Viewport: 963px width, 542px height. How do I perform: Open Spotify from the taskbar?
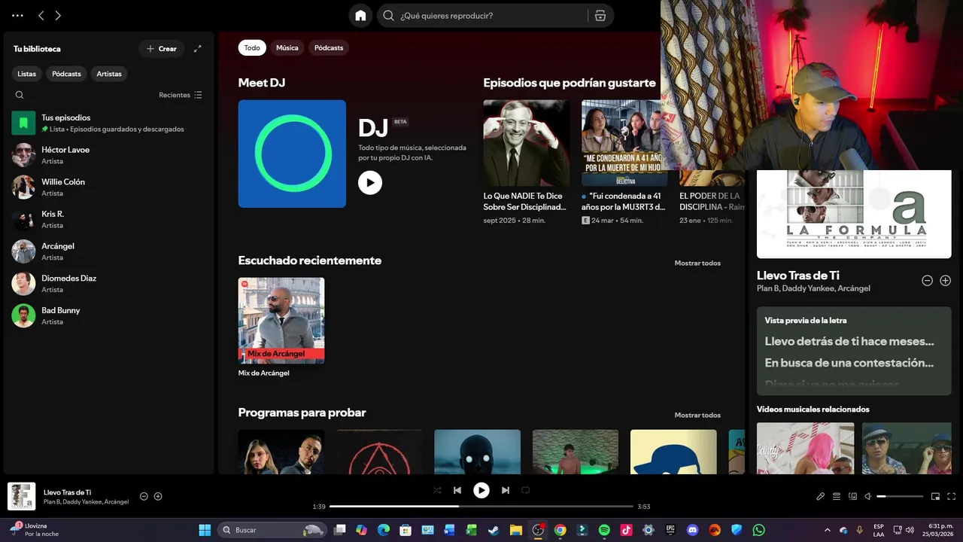pos(604,530)
